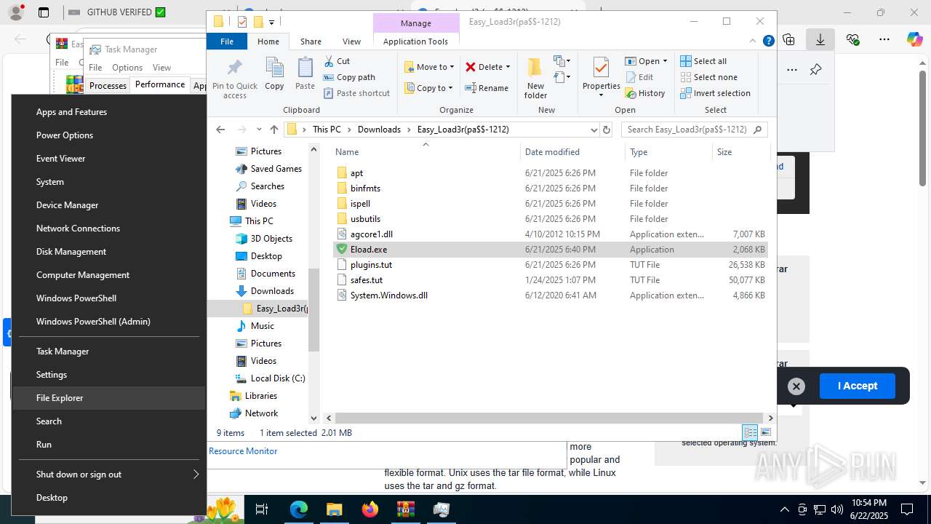
Task: Refresh the current folder view
Action: click(x=607, y=130)
